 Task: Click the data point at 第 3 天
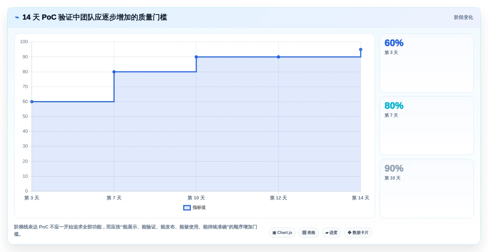tap(32, 102)
